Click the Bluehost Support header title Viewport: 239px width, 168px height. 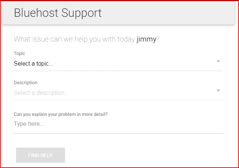(x=58, y=13)
